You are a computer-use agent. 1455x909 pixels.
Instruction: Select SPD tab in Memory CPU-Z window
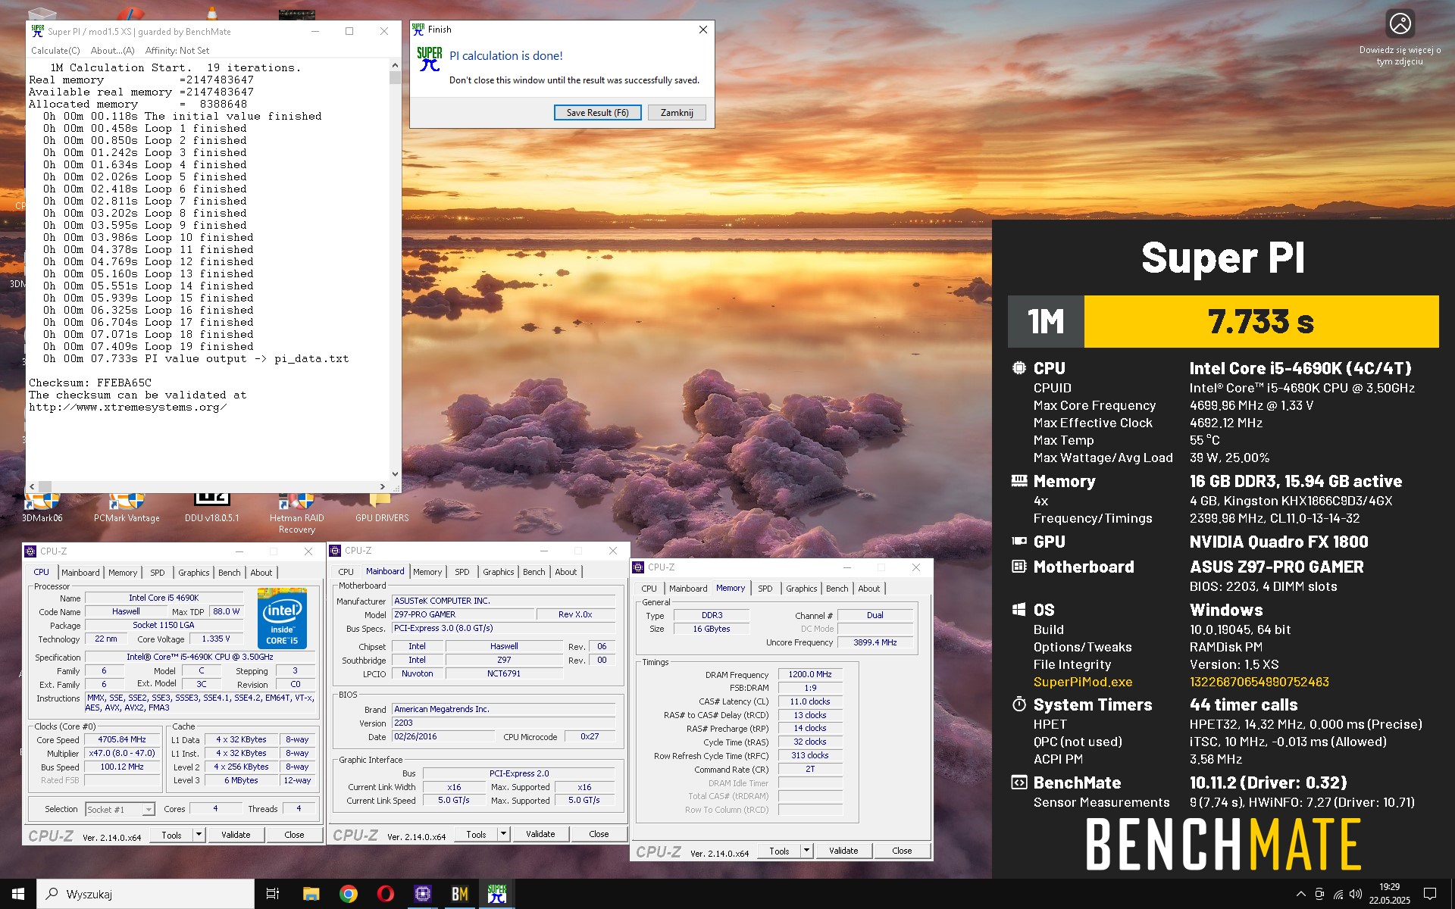click(x=765, y=589)
